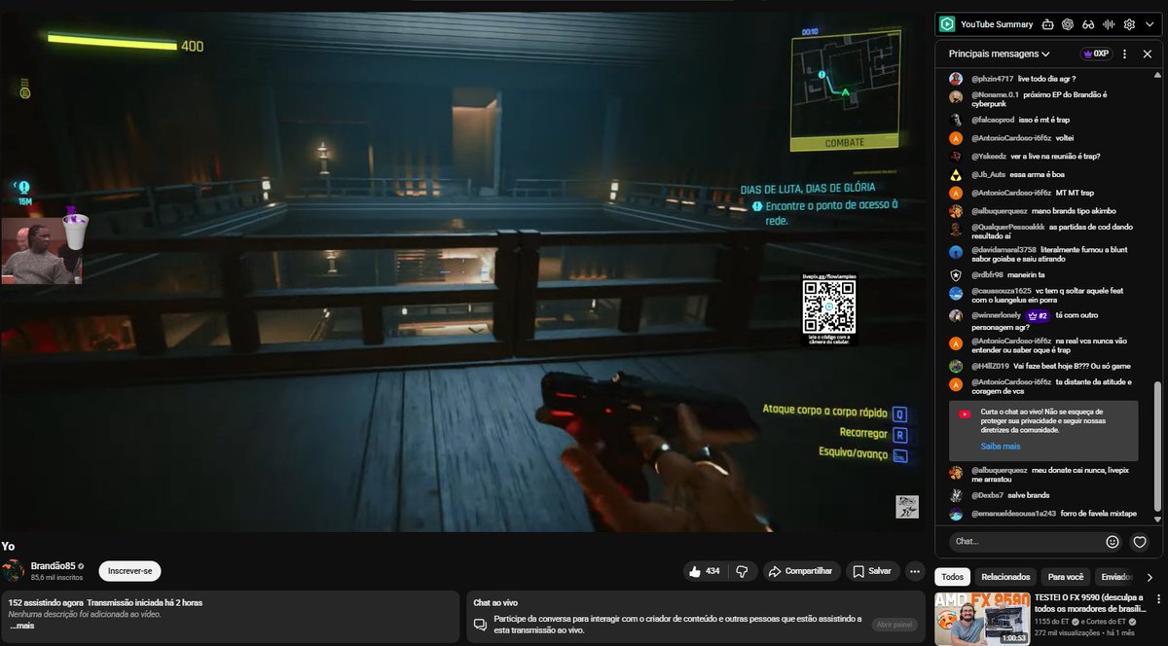Open the chat three-dot options menu

pyautogui.click(x=1124, y=54)
